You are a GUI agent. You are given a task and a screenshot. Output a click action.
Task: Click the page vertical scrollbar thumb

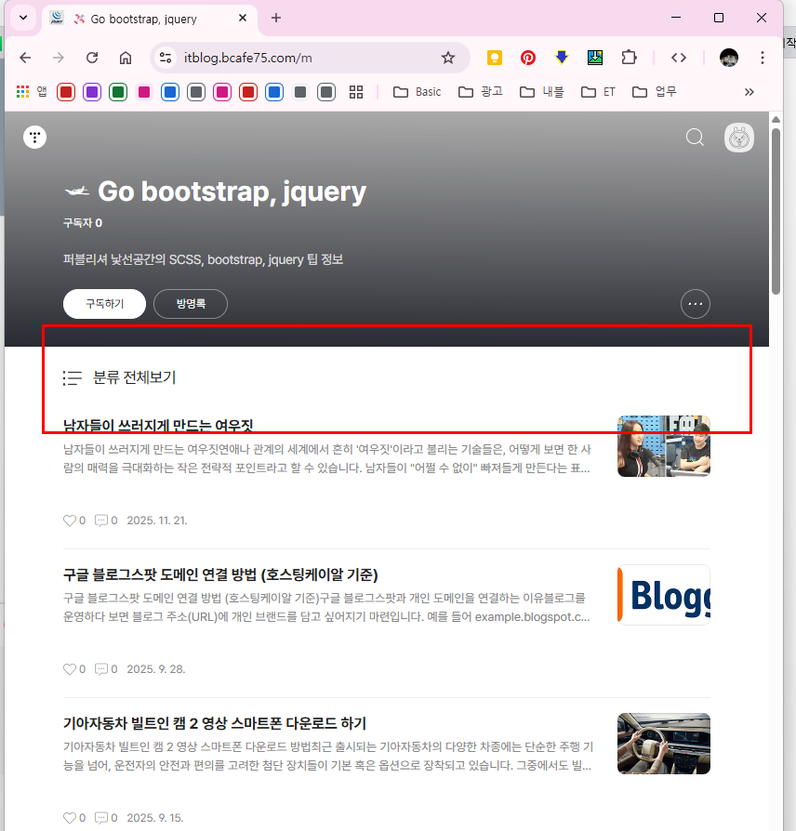(x=776, y=211)
